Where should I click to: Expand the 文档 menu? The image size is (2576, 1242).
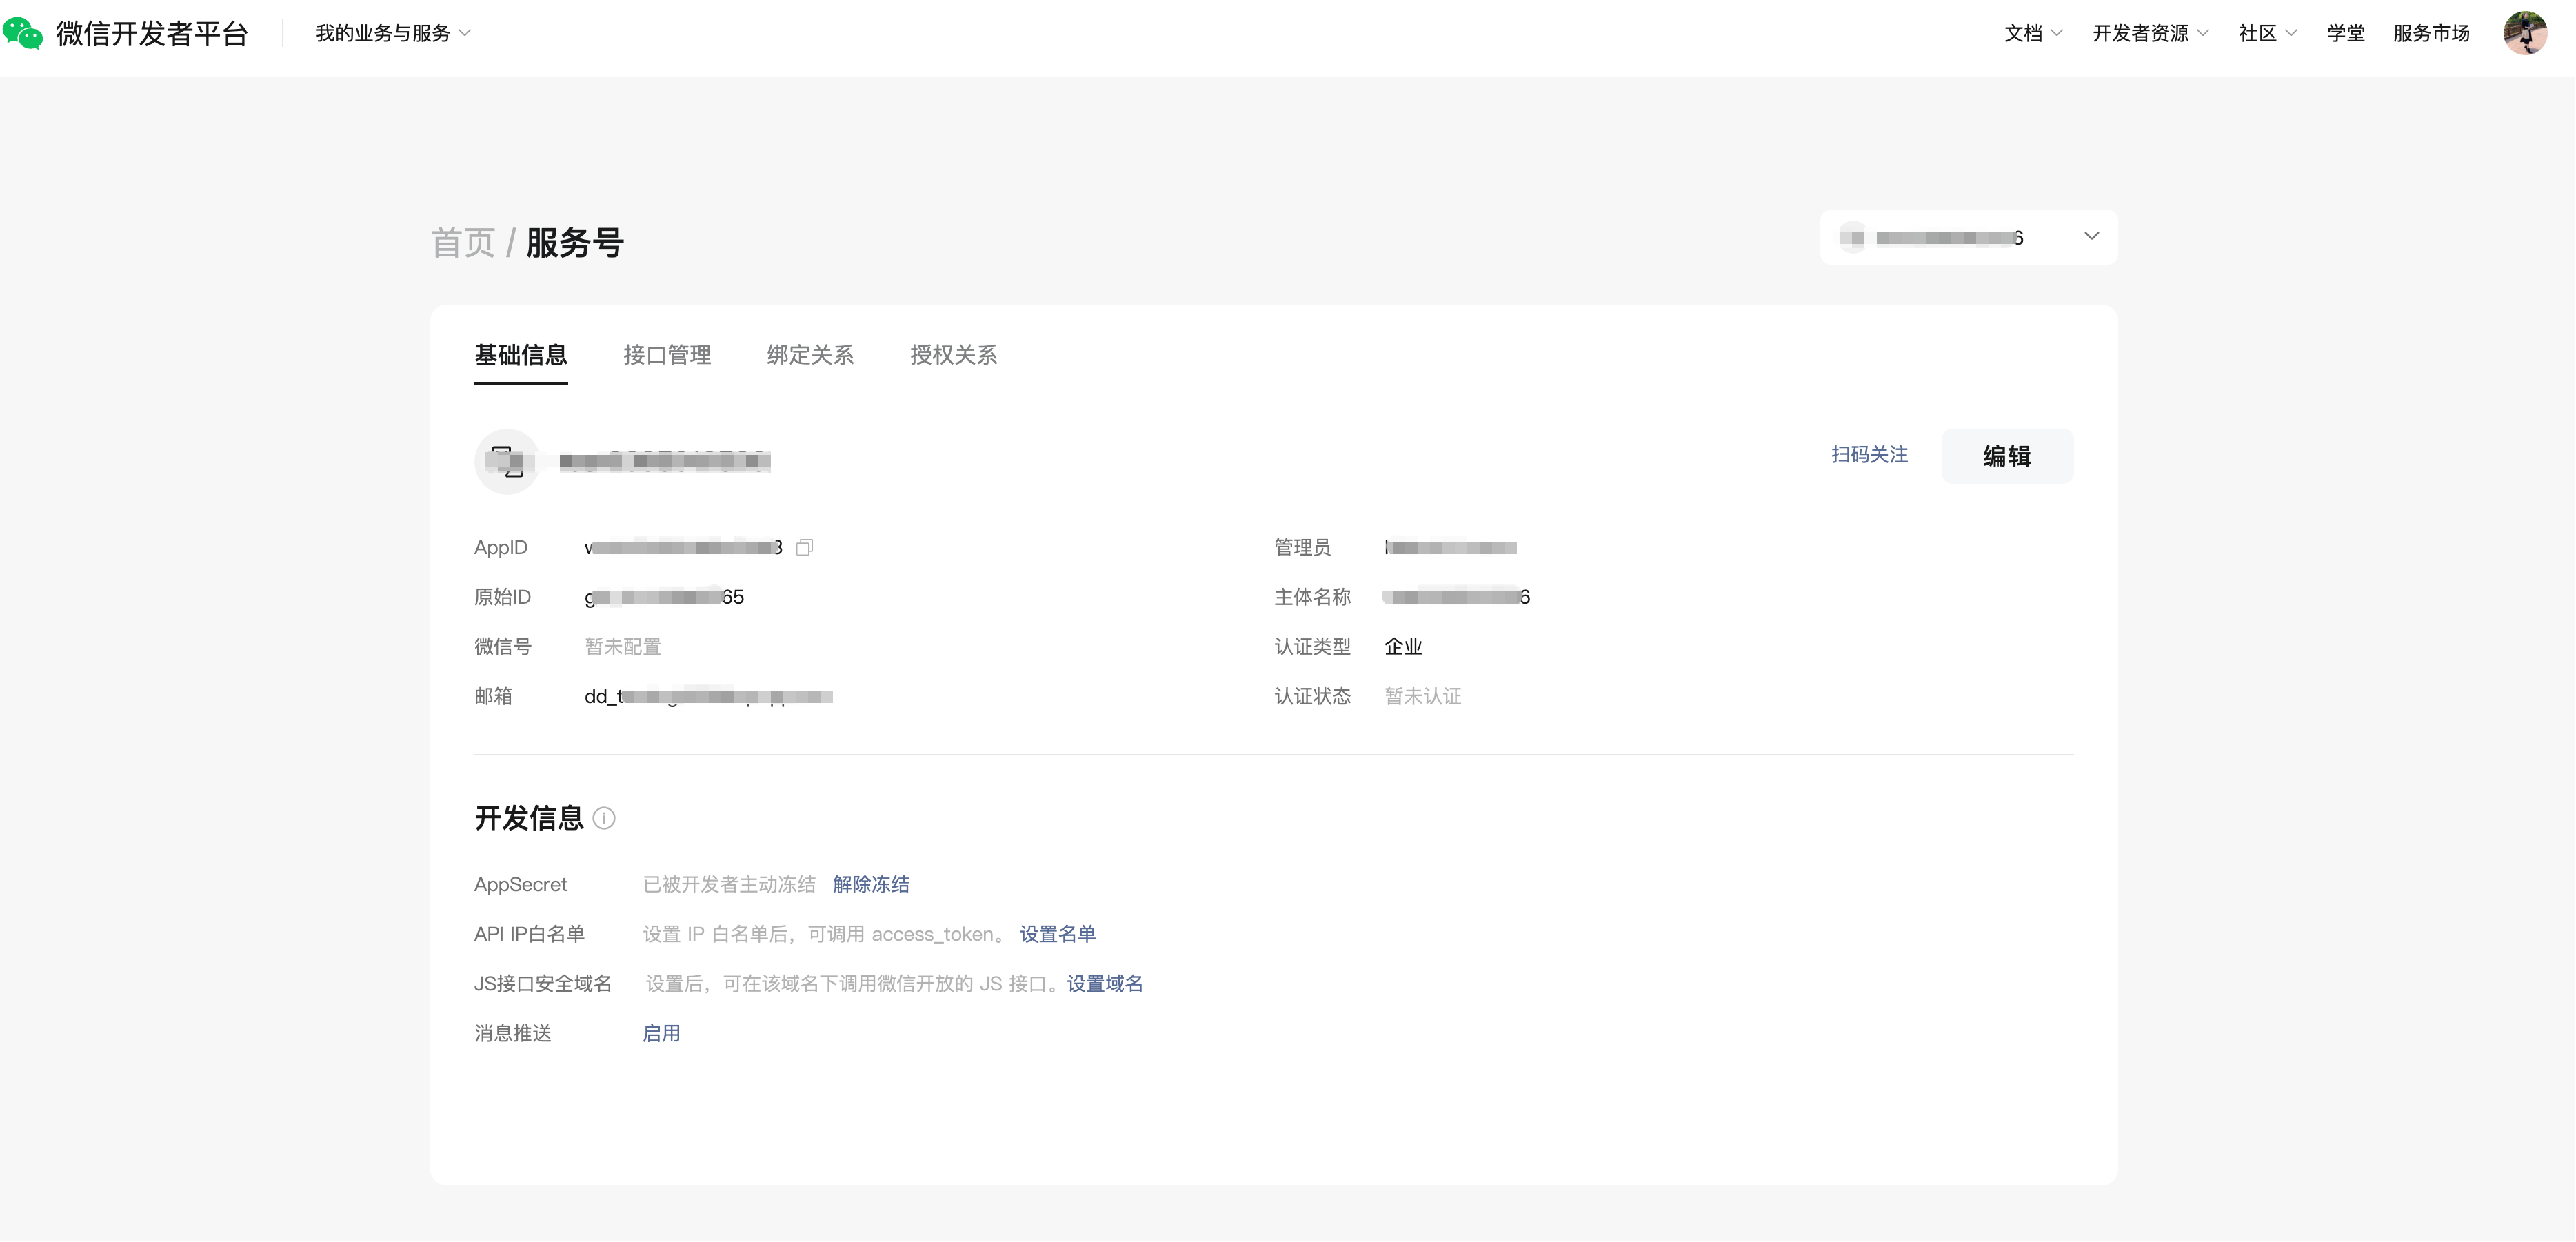[2033, 33]
